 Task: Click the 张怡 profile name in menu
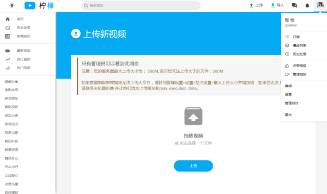[x=290, y=20]
